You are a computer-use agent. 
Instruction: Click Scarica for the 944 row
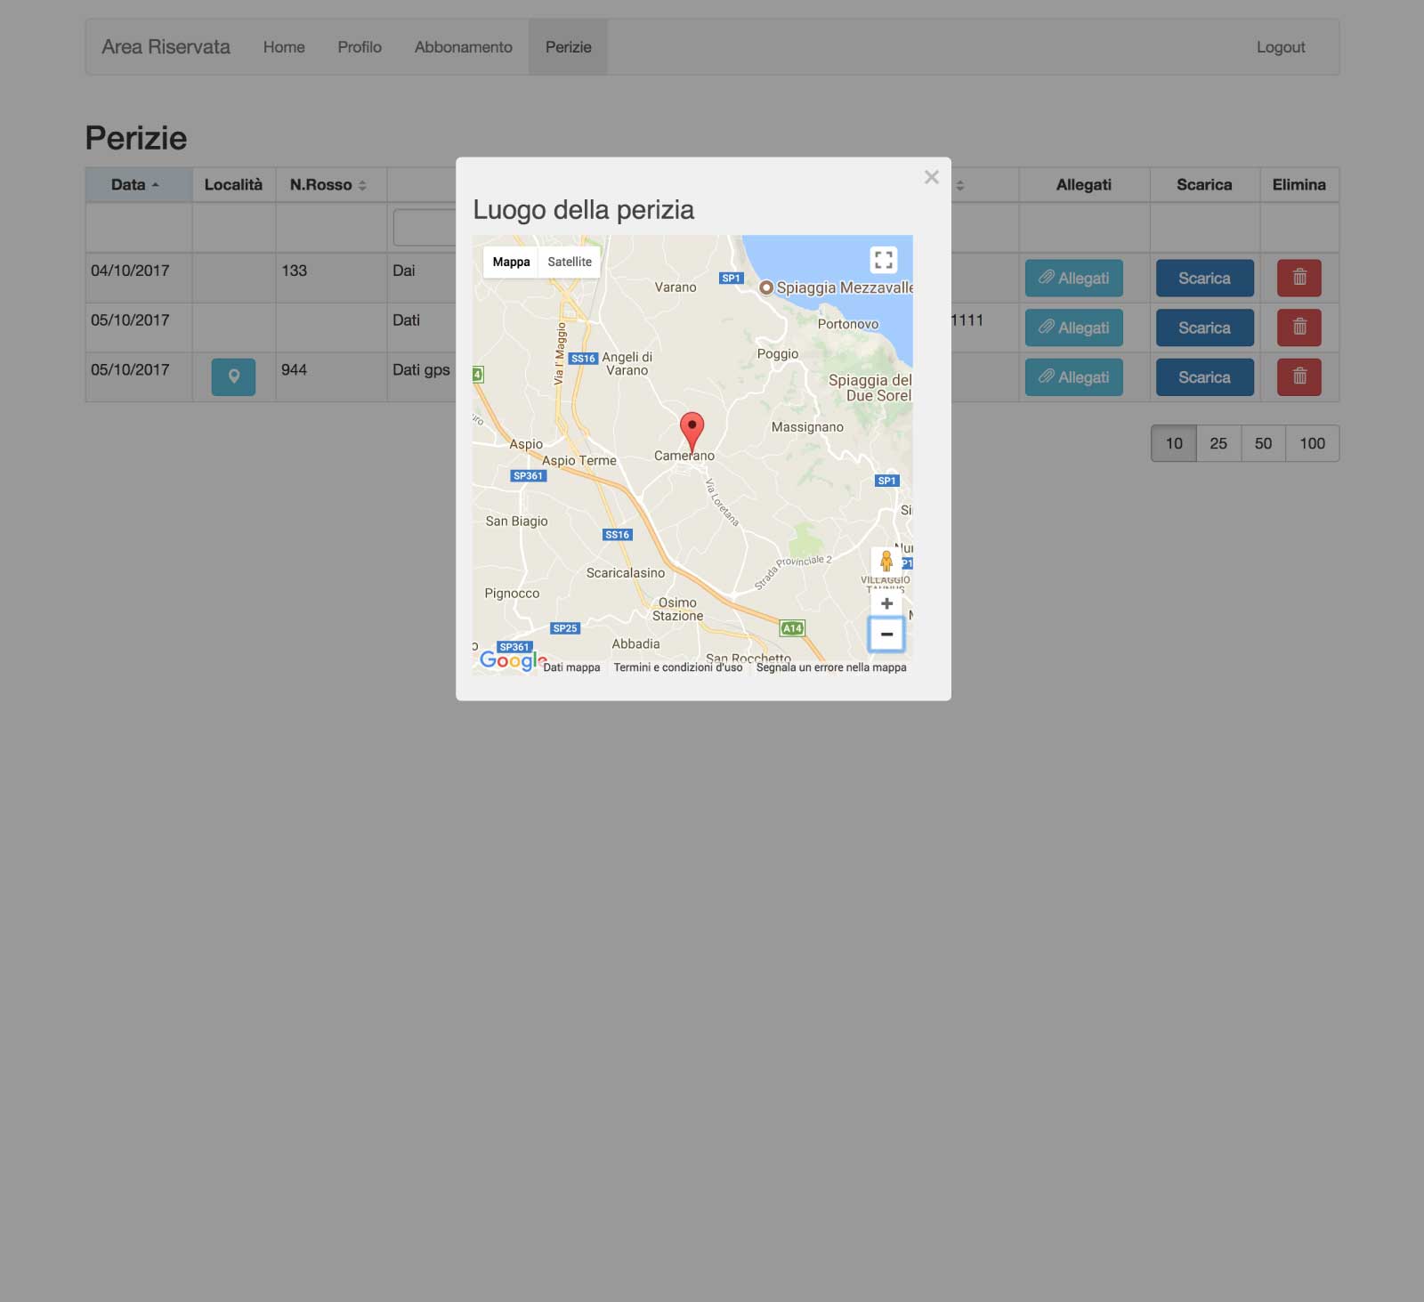[1205, 377]
